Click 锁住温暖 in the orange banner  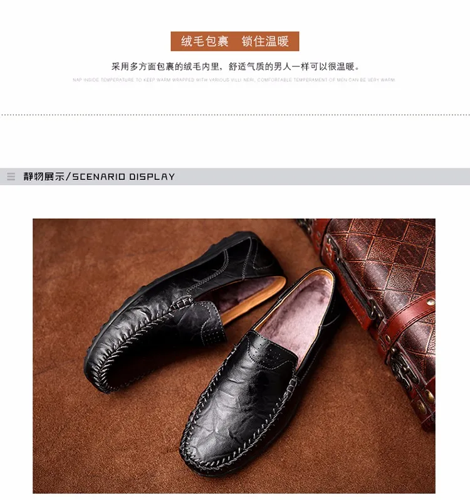[265, 41]
